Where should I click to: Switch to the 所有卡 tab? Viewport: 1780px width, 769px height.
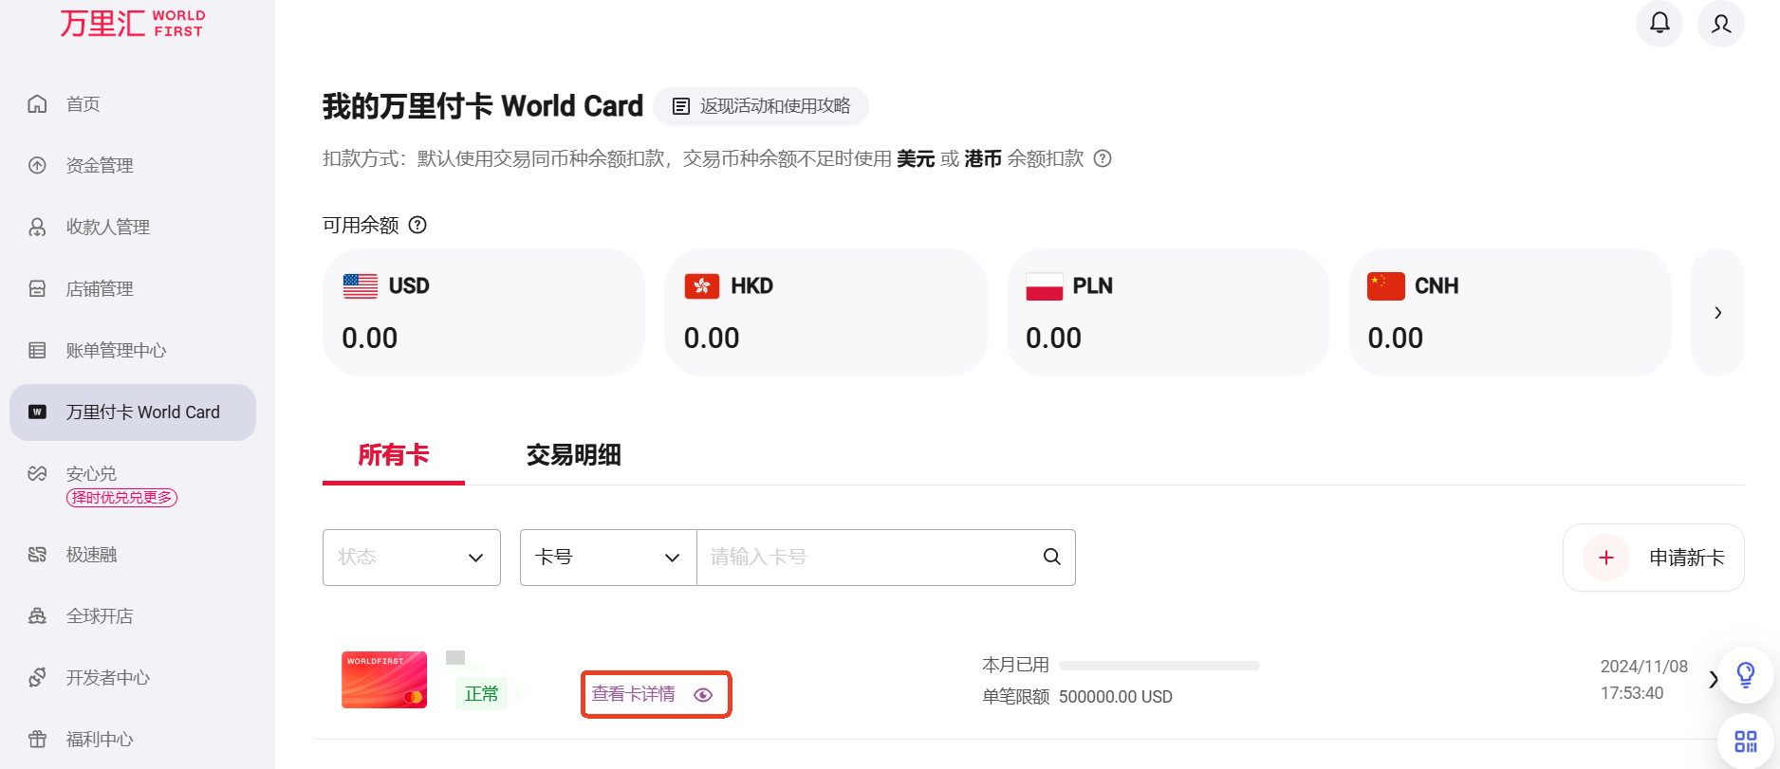pyautogui.click(x=394, y=456)
